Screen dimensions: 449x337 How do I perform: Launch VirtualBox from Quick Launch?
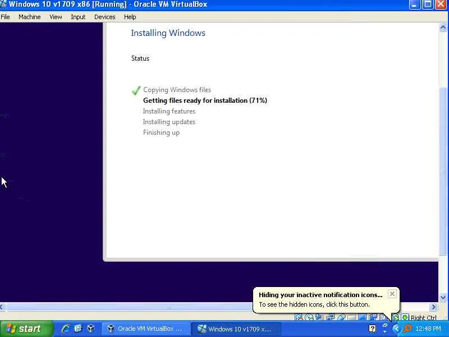pos(91,329)
